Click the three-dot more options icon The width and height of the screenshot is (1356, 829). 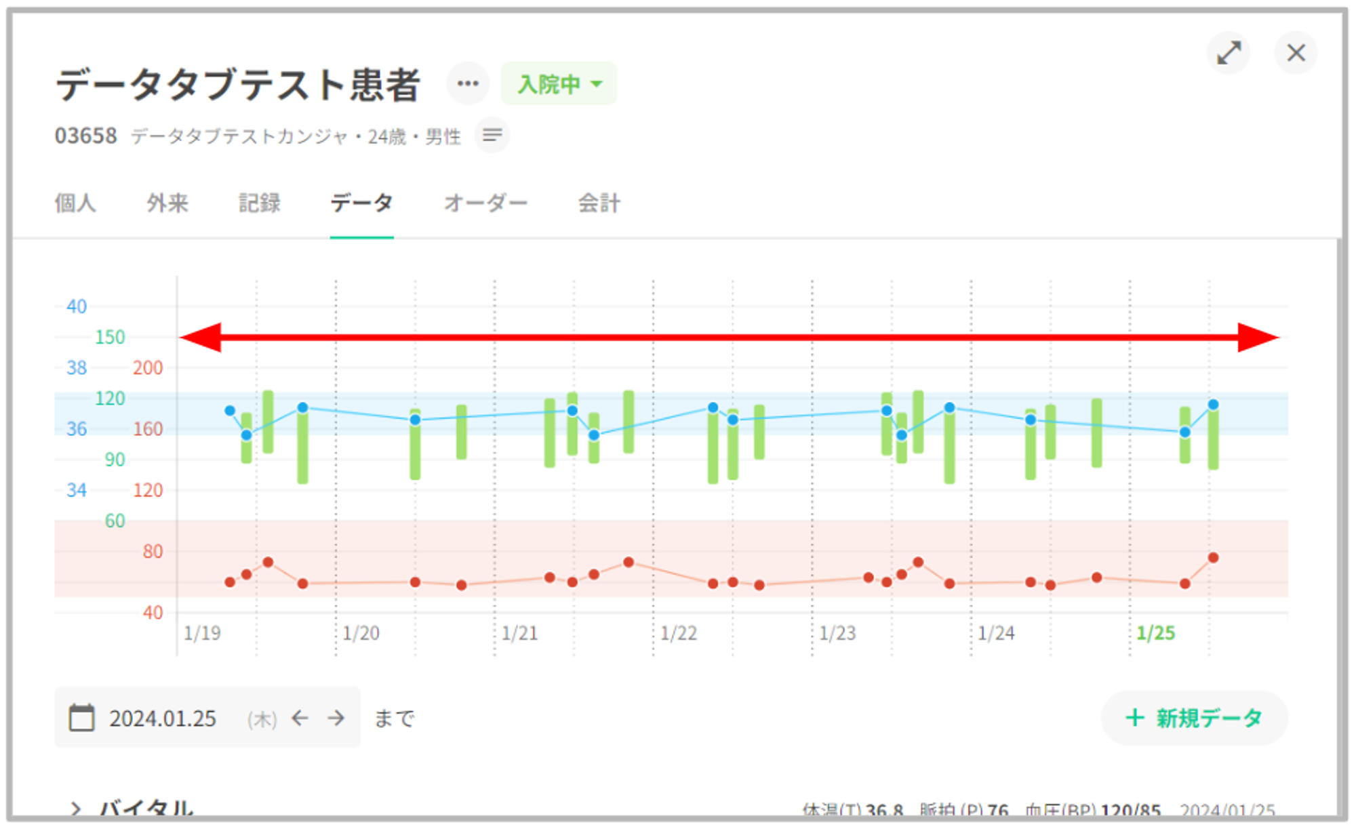click(467, 84)
